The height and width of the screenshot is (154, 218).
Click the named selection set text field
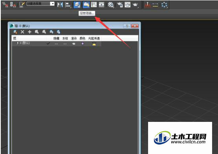click(38, 4)
